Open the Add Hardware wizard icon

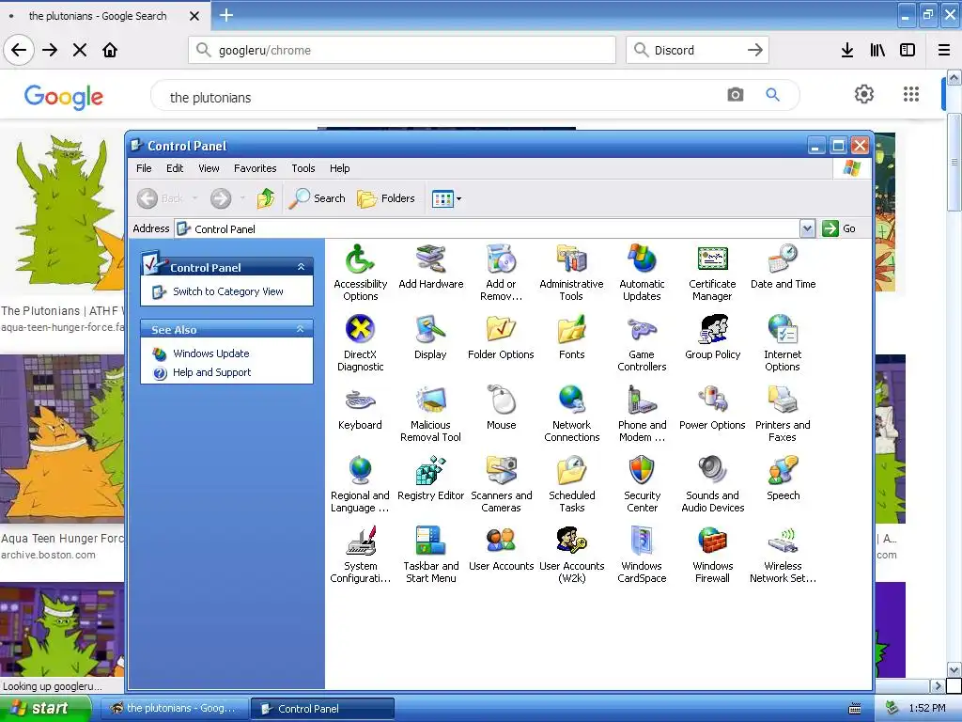430,266
